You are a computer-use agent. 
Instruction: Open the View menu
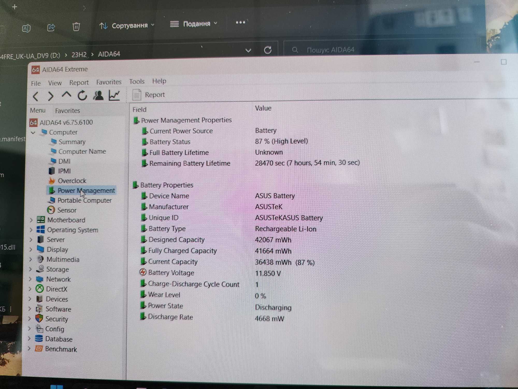[55, 83]
